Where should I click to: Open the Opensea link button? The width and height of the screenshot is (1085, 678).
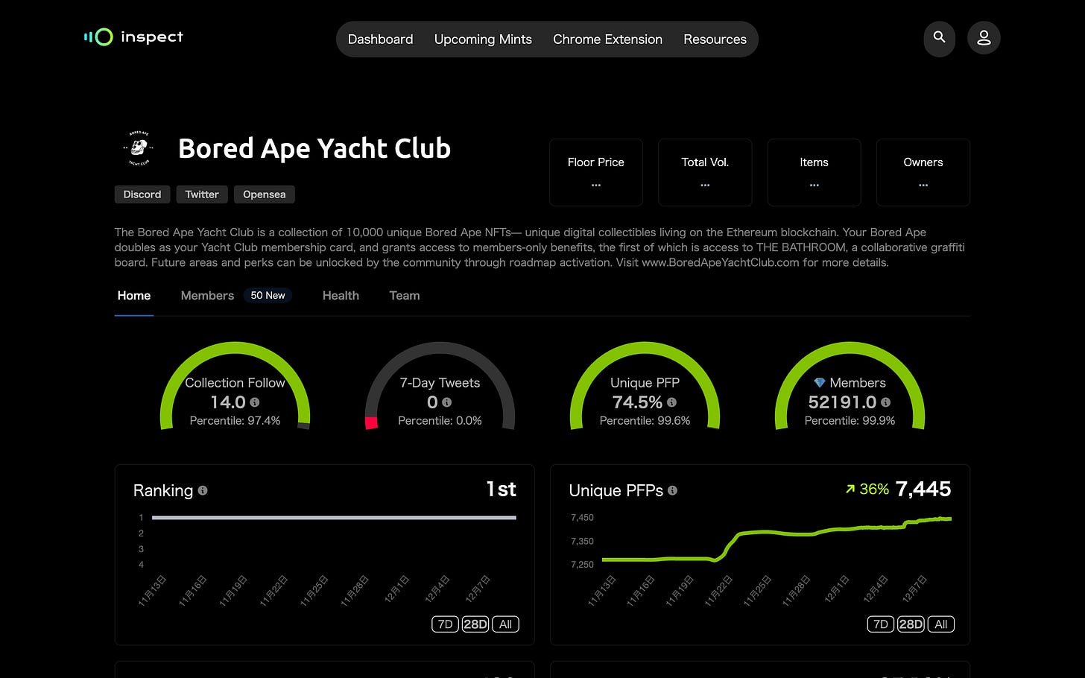coord(265,194)
